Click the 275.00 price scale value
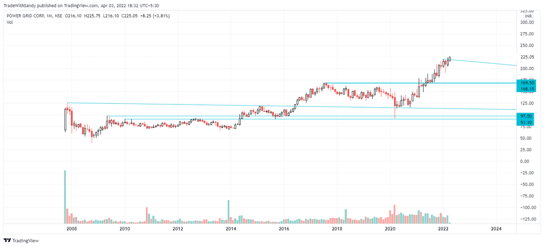 tap(526, 34)
